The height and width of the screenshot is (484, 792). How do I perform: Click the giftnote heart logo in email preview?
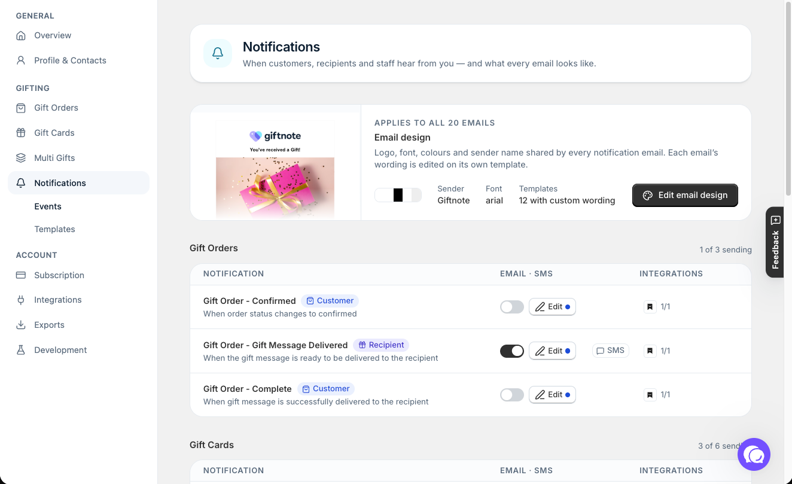pos(255,136)
